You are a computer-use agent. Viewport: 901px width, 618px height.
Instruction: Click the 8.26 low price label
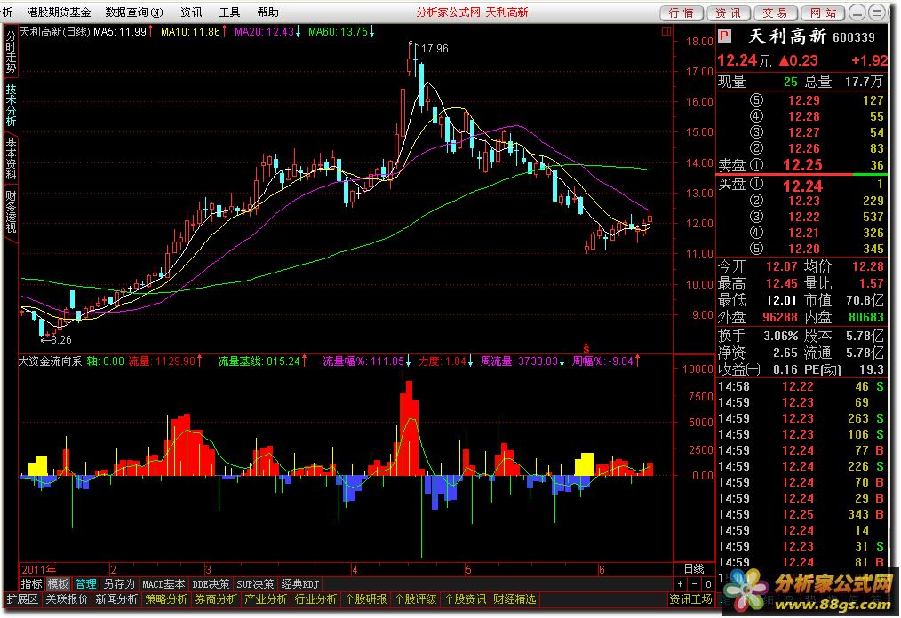point(61,339)
